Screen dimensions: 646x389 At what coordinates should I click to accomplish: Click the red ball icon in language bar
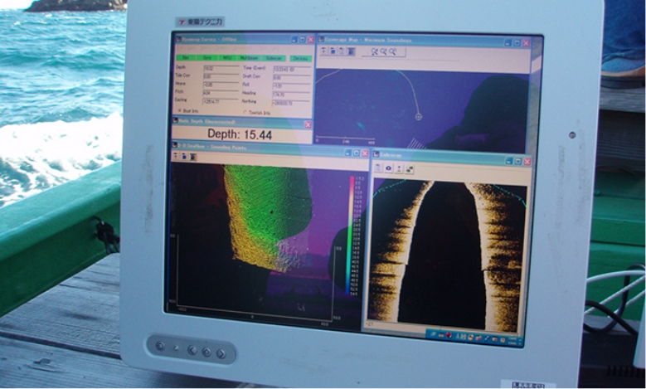[449, 336]
